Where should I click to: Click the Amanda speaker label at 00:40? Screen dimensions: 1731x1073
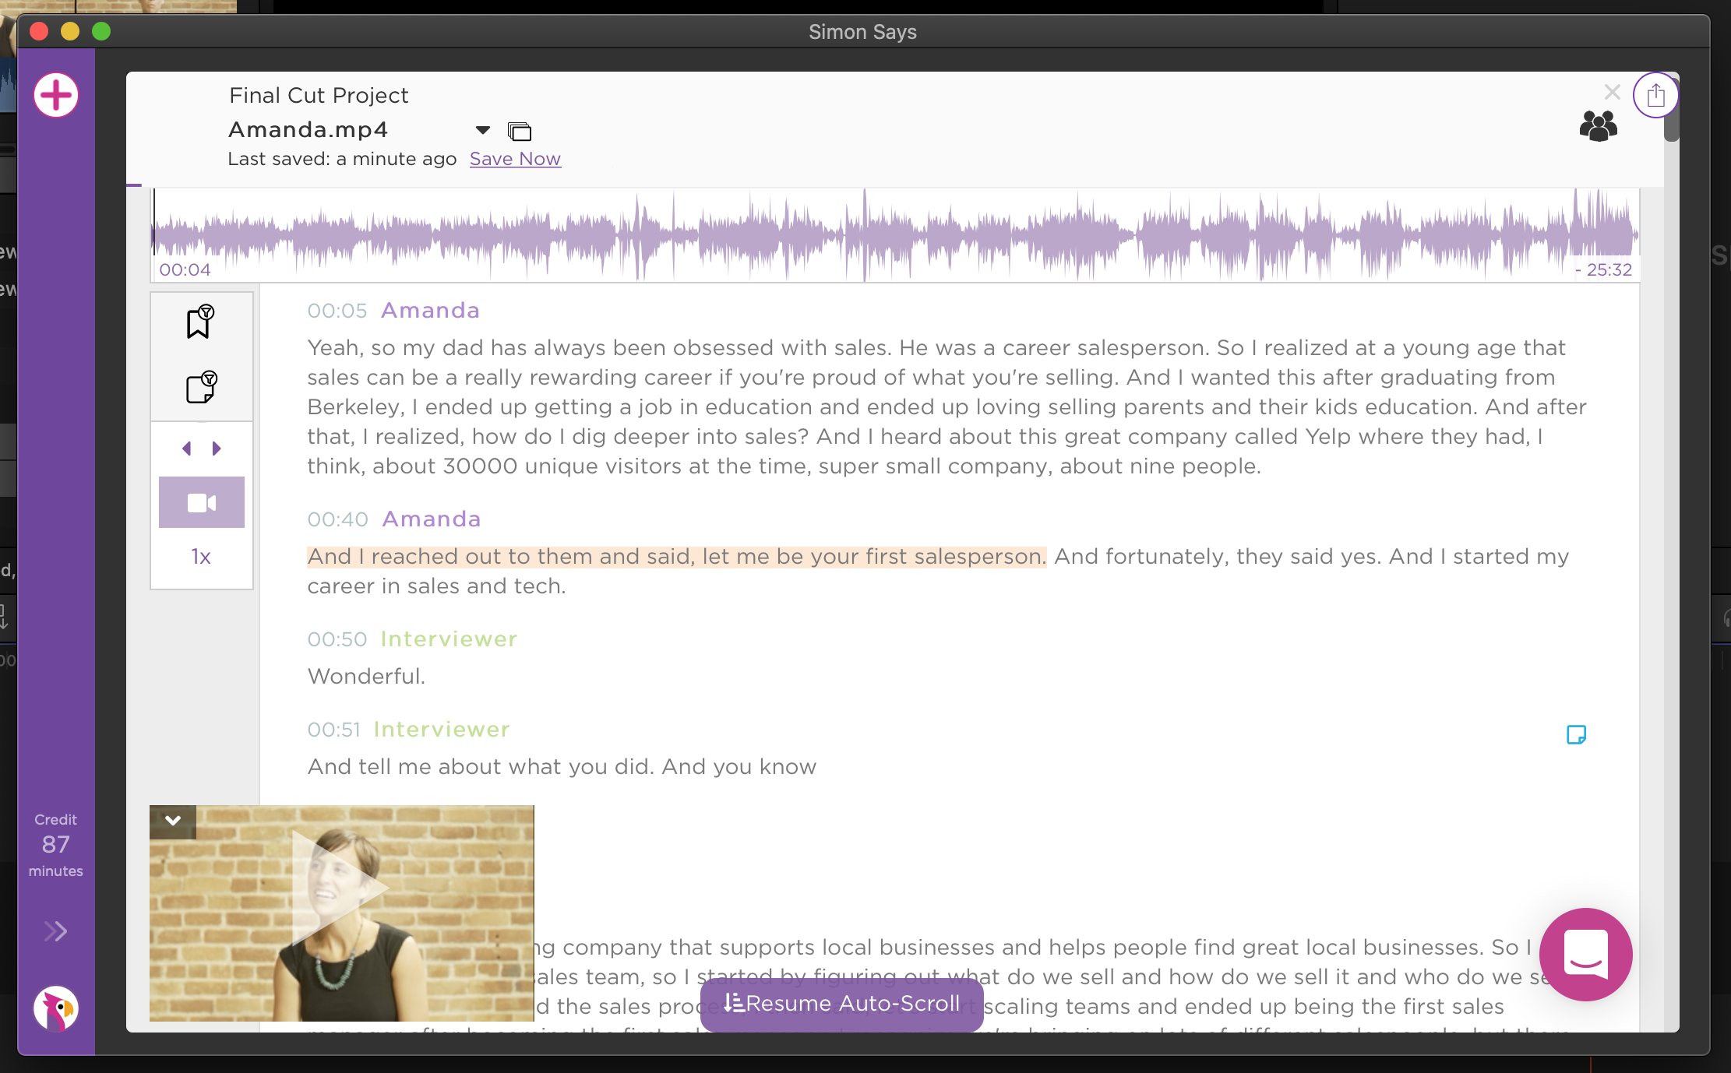[432, 519]
